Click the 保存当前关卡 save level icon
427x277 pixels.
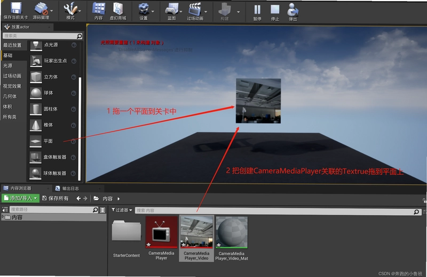pos(16,8)
